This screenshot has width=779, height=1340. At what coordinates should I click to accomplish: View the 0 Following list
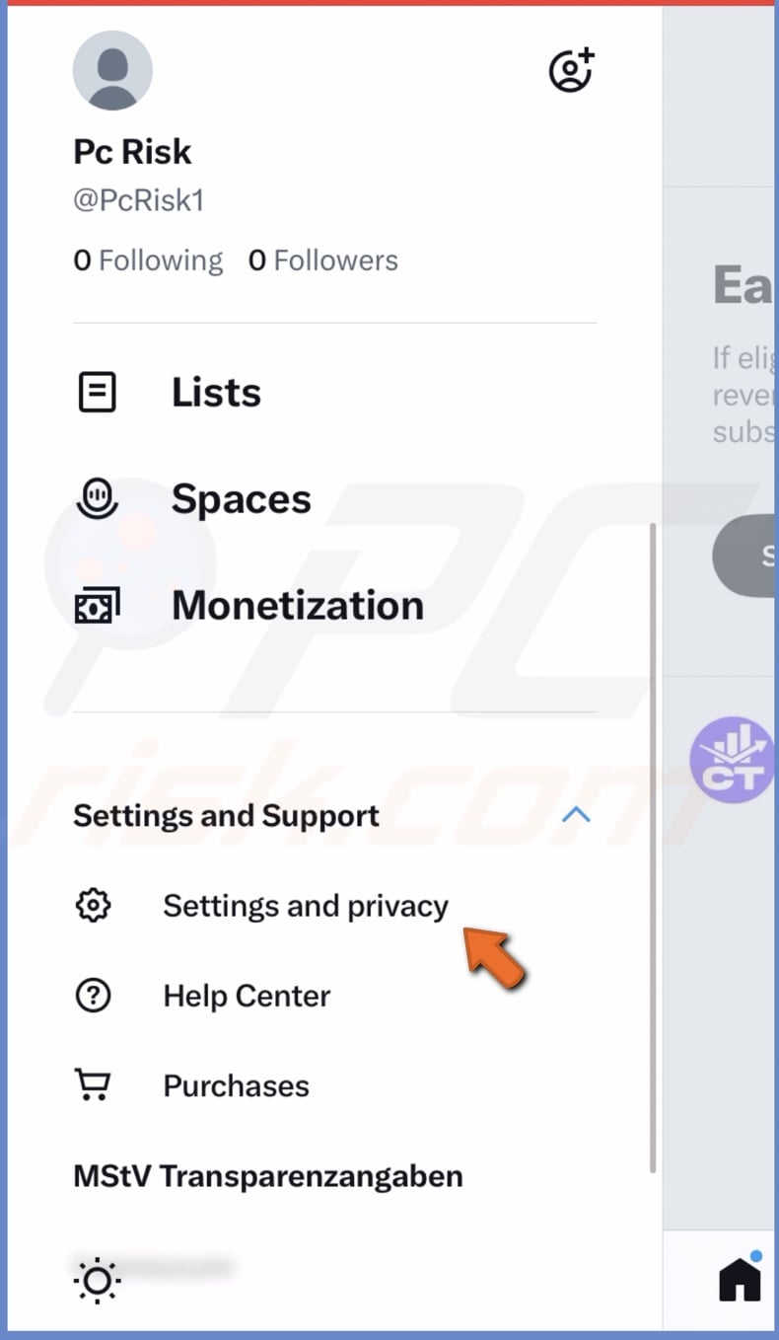click(x=148, y=260)
